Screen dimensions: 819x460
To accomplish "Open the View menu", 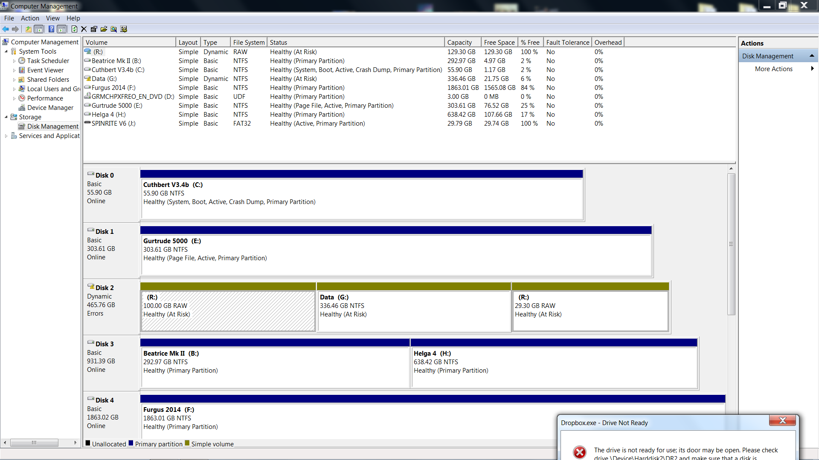I will tap(53, 18).
